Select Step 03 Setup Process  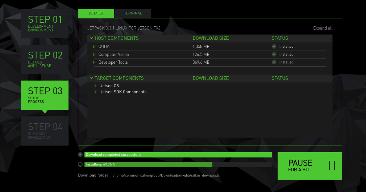(x=45, y=95)
